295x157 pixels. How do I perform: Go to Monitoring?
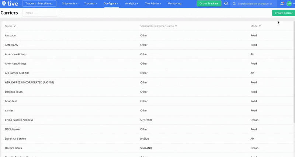(x=174, y=3)
